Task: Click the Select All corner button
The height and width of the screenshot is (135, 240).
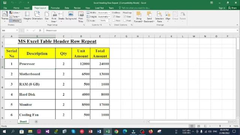Action: click(2, 36)
